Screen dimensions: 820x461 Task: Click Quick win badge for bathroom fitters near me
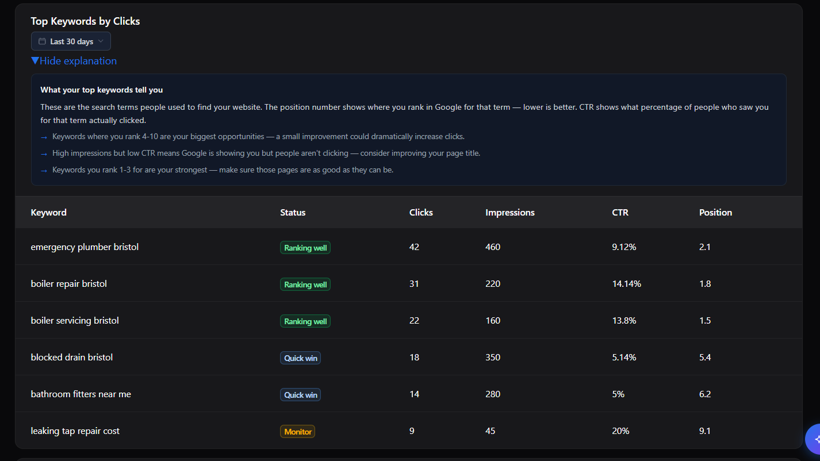pyautogui.click(x=300, y=395)
